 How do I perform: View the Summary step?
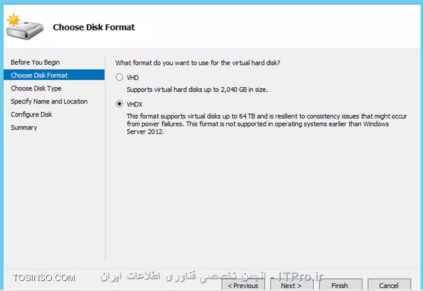[x=24, y=128]
